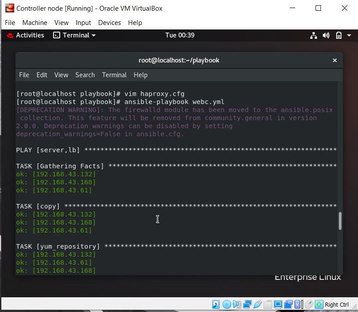Open the terminal window's View menu
358x312 pixels.
[x=61, y=75]
